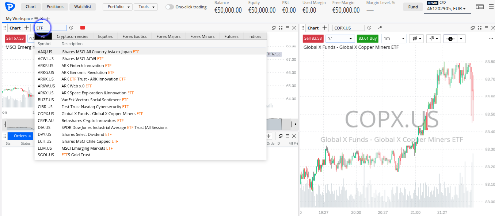The width and height of the screenshot is (495, 216).
Task: Add a new tab in the left Chart panel
Action: [x=27, y=28]
